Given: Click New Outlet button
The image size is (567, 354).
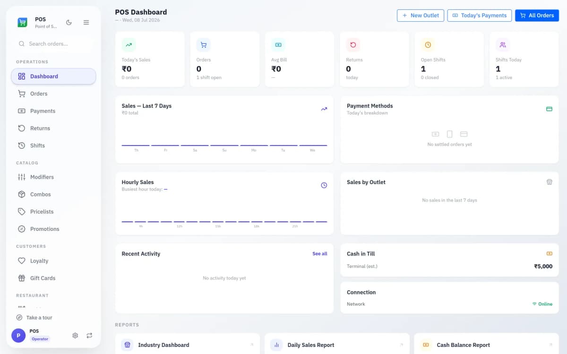Looking at the screenshot, I should [421, 16].
